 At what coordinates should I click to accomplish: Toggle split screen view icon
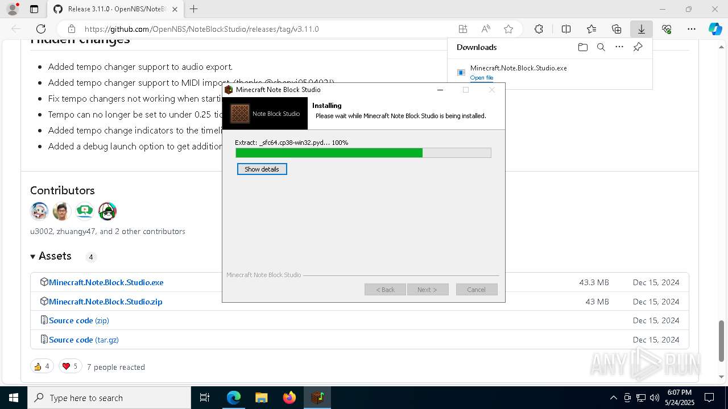tap(566, 29)
